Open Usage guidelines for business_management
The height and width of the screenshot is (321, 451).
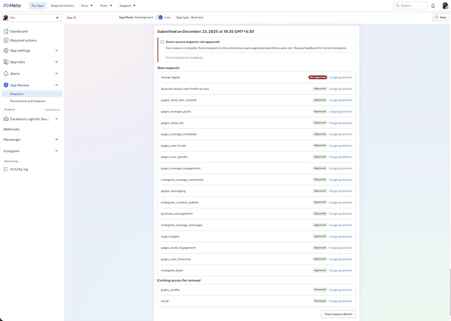341,214
